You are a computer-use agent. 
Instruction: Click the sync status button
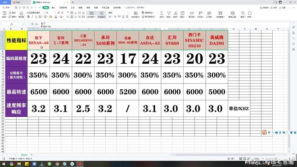pos(264,8)
